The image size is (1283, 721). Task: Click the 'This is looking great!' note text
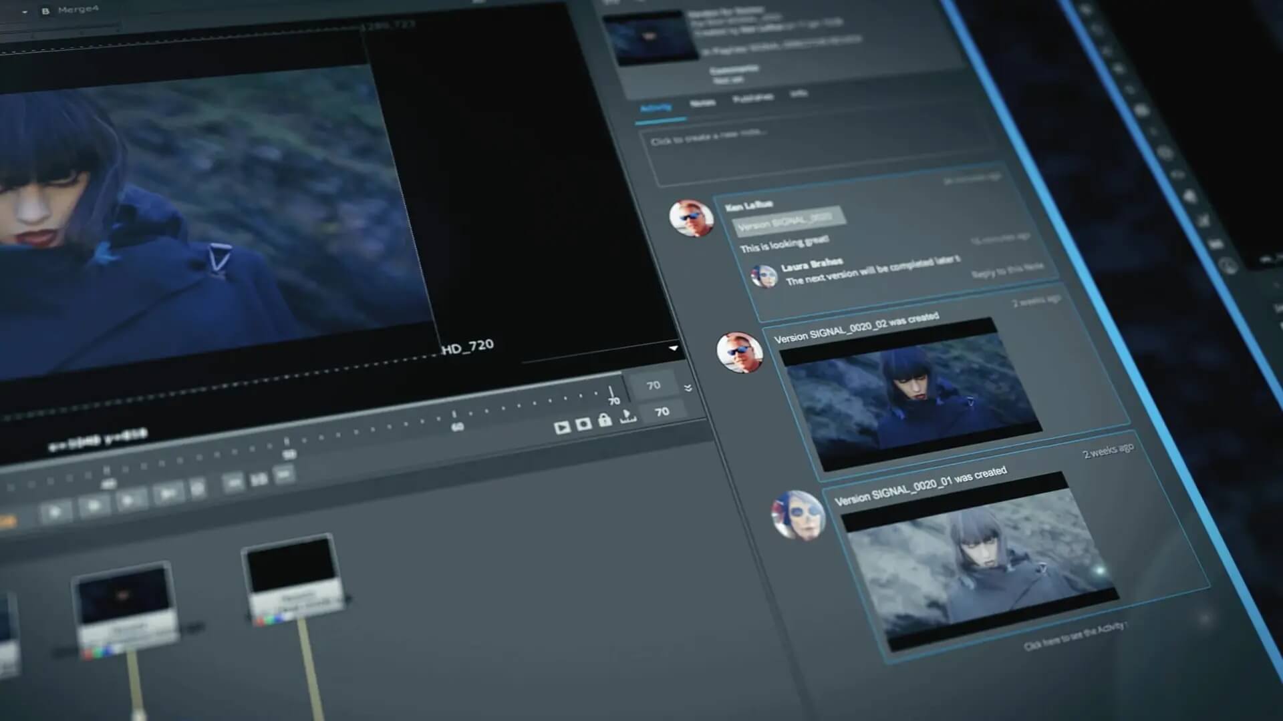click(x=784, y=244)
